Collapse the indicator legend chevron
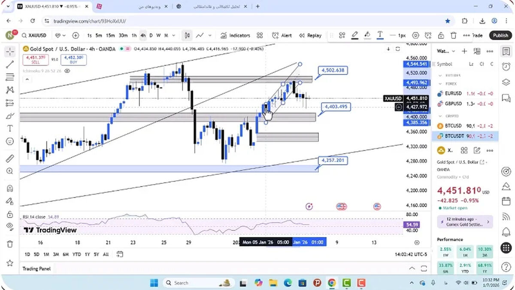 coord(27,79)
